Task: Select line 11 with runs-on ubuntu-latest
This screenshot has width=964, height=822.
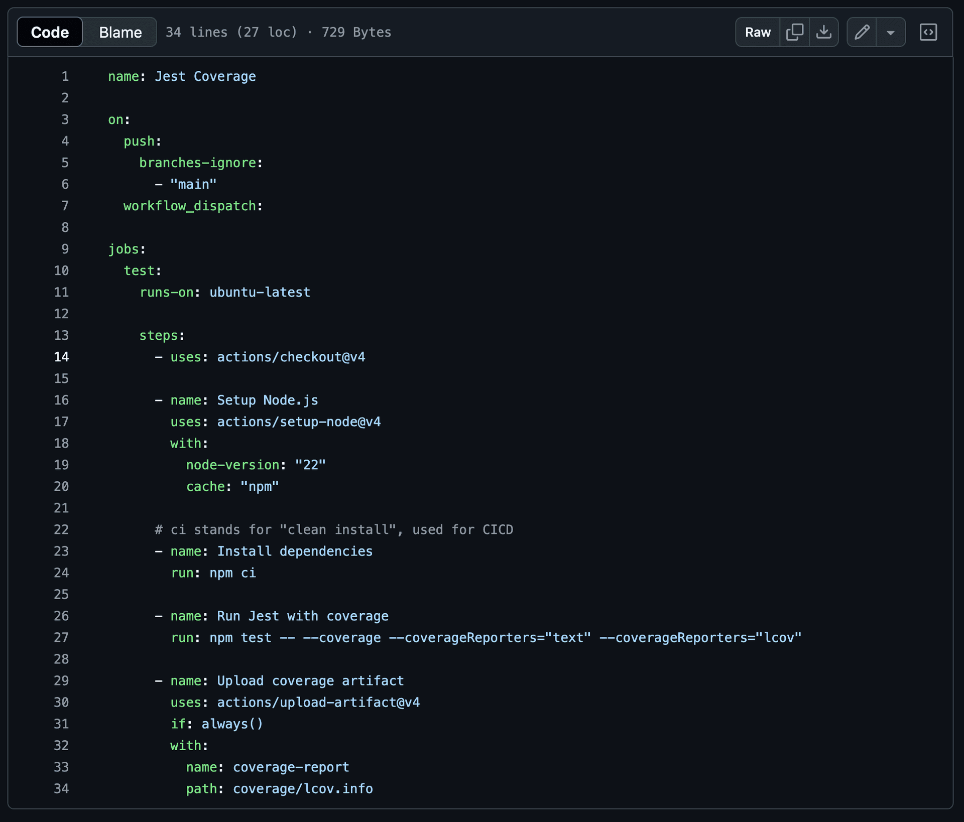Action: (x=61, y=292)
